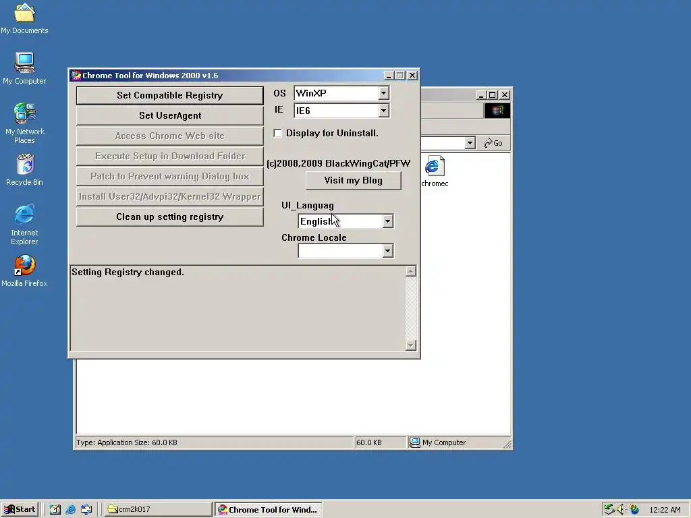Screen dimensions: 691x518
Task: Select Internet Explorer desktop icon
Action: pyautogui.click(x=24, y=224)
